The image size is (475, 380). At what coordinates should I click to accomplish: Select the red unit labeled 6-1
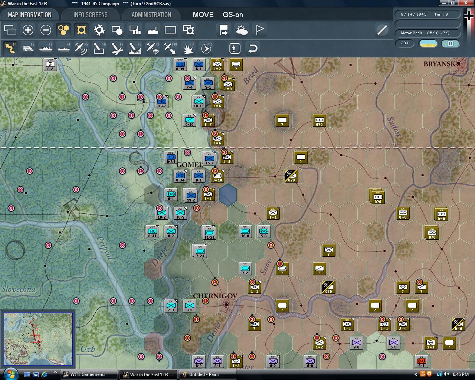pos(421,361)
